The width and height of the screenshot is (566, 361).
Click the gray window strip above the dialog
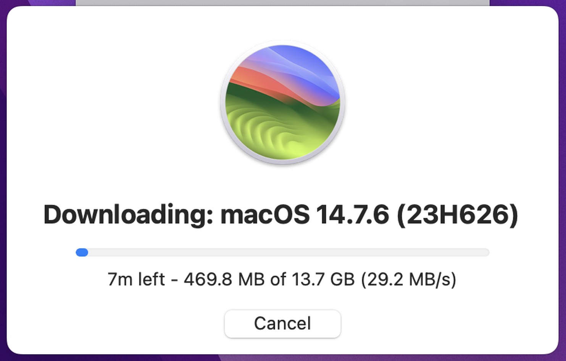coord(282,3)
